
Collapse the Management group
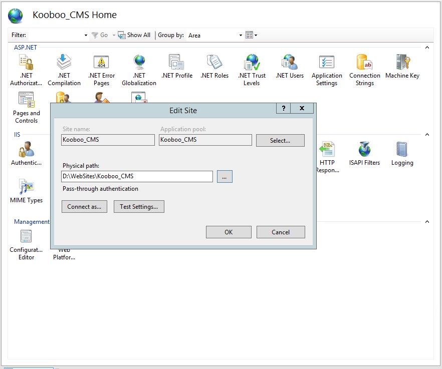[427, 222]
